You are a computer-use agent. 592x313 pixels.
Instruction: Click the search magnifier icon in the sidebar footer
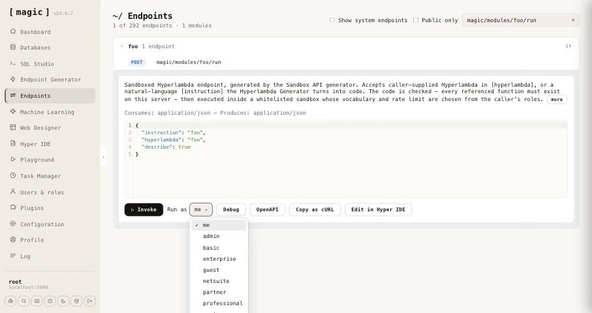(23, 301)
